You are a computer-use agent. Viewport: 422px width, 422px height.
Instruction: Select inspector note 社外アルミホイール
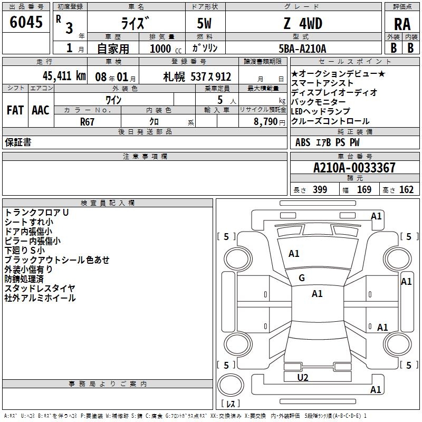(x=40, y=298)
